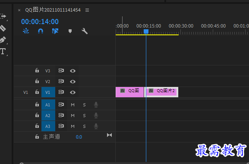Hide track V1 output with eye icon
The width and height of the screenshot is (249, 164).
click(x=73, y=93)
